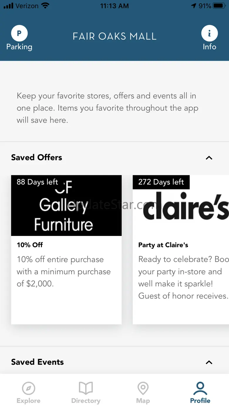Open the Claire's logo offer image
This screenshot has height=407, width=229.
181,205
